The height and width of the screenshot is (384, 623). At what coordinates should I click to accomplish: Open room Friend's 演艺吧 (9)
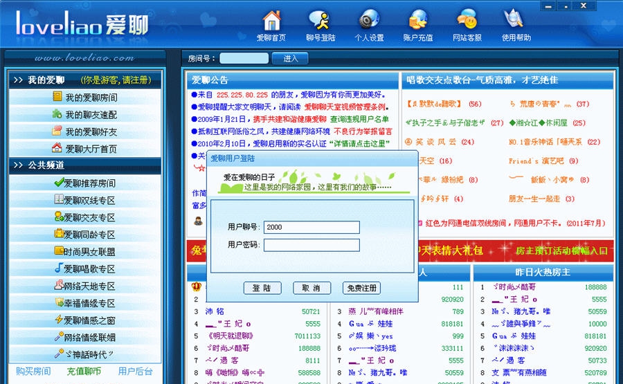[543, 161]
